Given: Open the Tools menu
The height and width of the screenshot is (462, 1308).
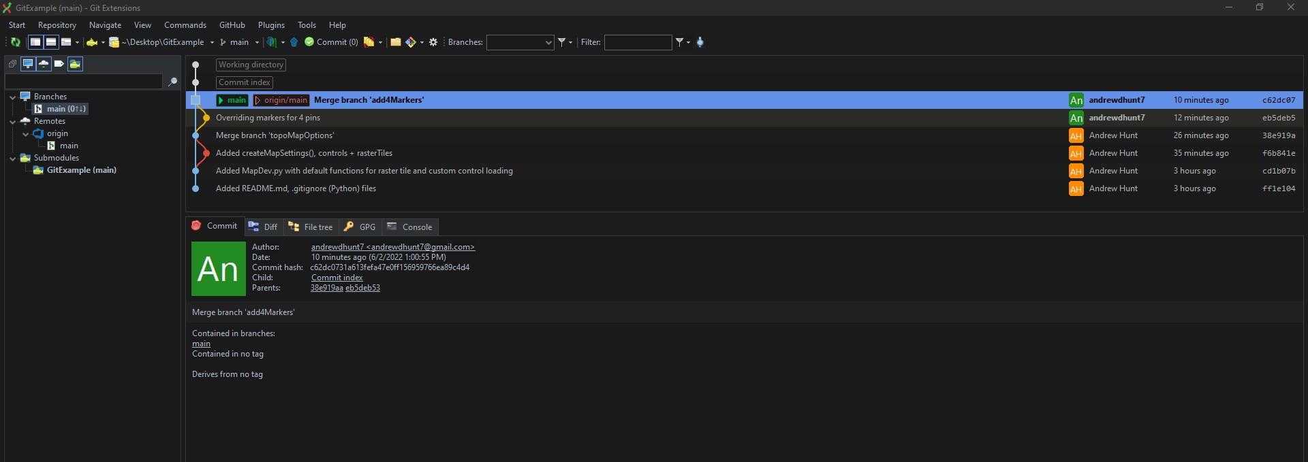Looking at the screenshot, I should click(x=307, y=25).
